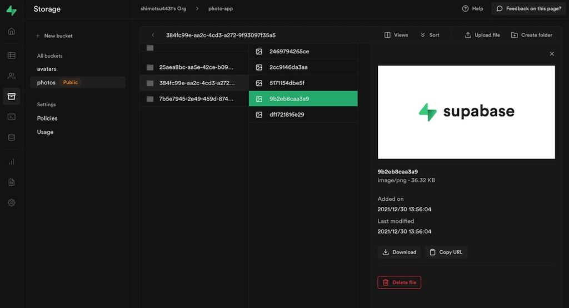
Task: Click New bucket button
Action: tap(54, 36)
